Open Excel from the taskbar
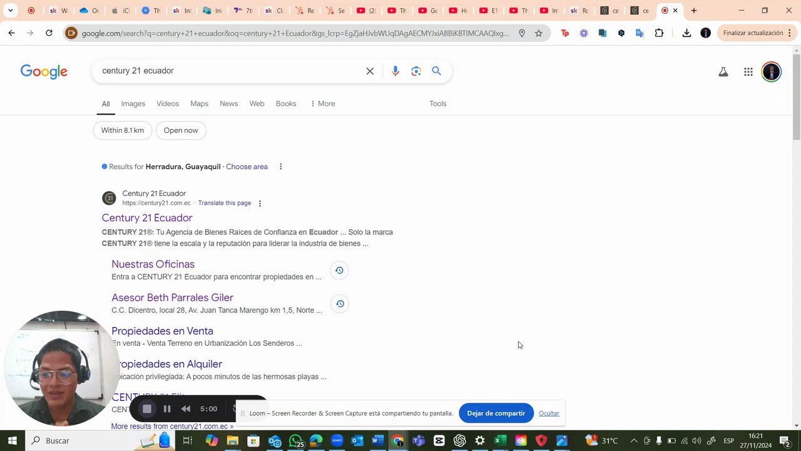This screenshot has width=801, height=451. coord(499,441)
